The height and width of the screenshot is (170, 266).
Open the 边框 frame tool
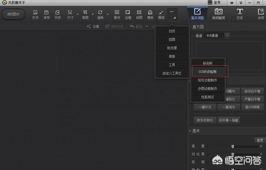[128, 15]
